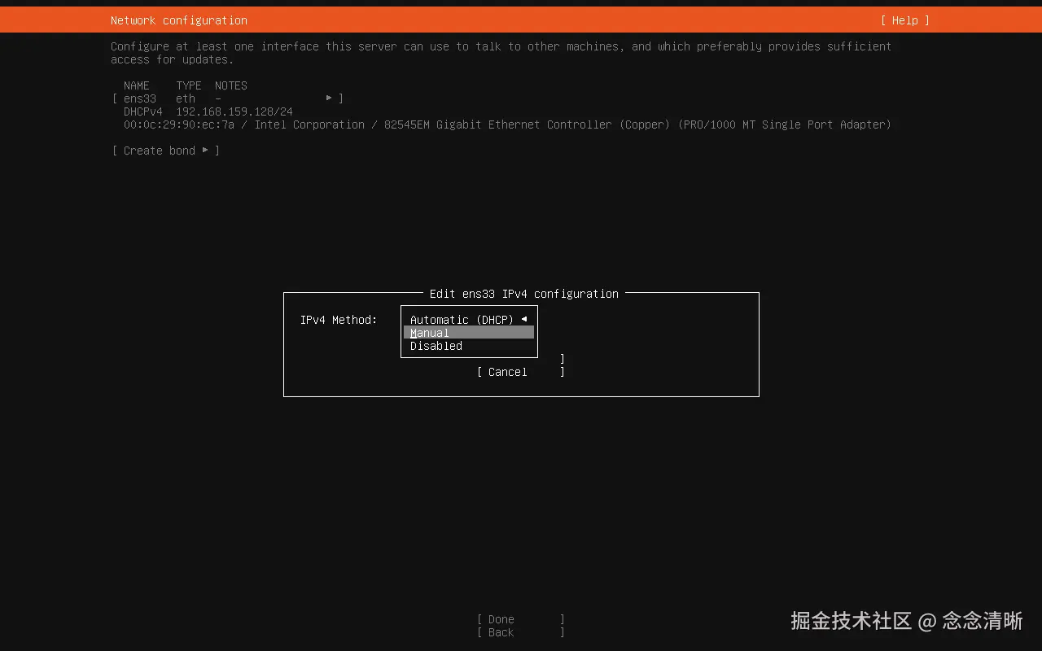The image size is (1042, 651).
Task: Click the Done button
Action: tap(499, 619)
